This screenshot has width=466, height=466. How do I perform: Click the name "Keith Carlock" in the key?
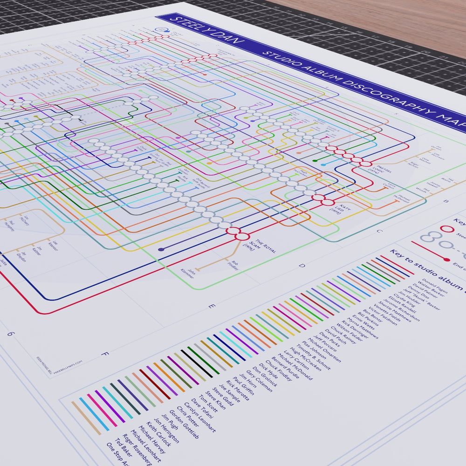(158, 434)
